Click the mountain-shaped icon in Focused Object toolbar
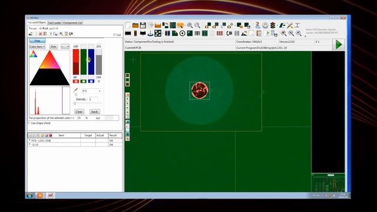 31,34
